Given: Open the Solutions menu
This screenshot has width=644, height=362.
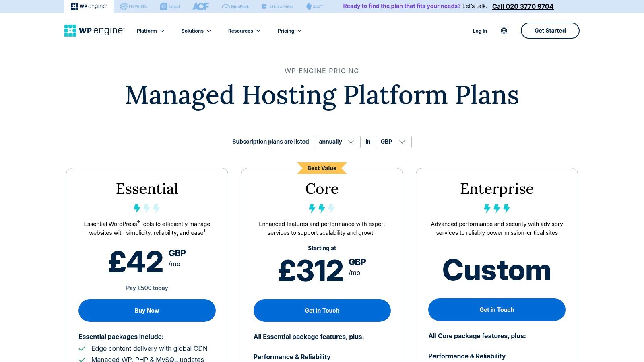Looking at the screenshot, I should 196,31.
